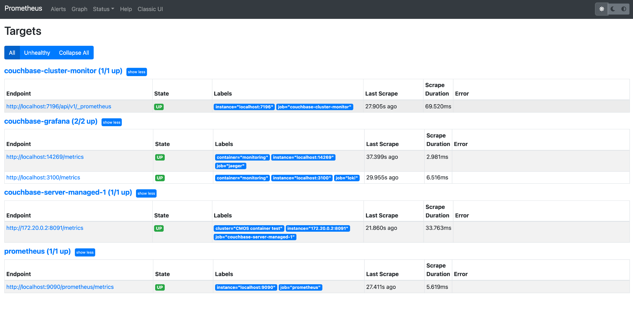Image resolution: width=633 pixels, height=322 pixels.
Task: Click the 33.763ms scrape duration
Action: (x=438, y=228)
